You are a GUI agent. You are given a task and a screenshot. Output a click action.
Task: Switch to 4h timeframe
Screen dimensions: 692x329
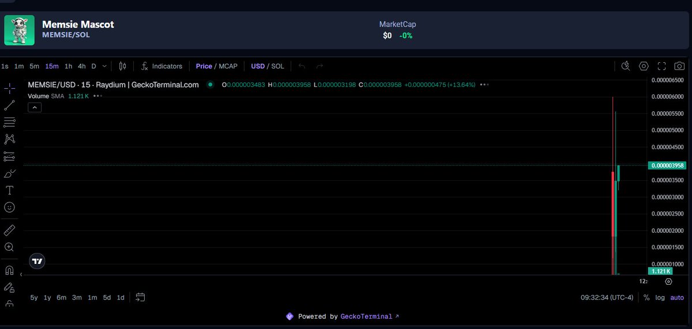pos(82,66)
